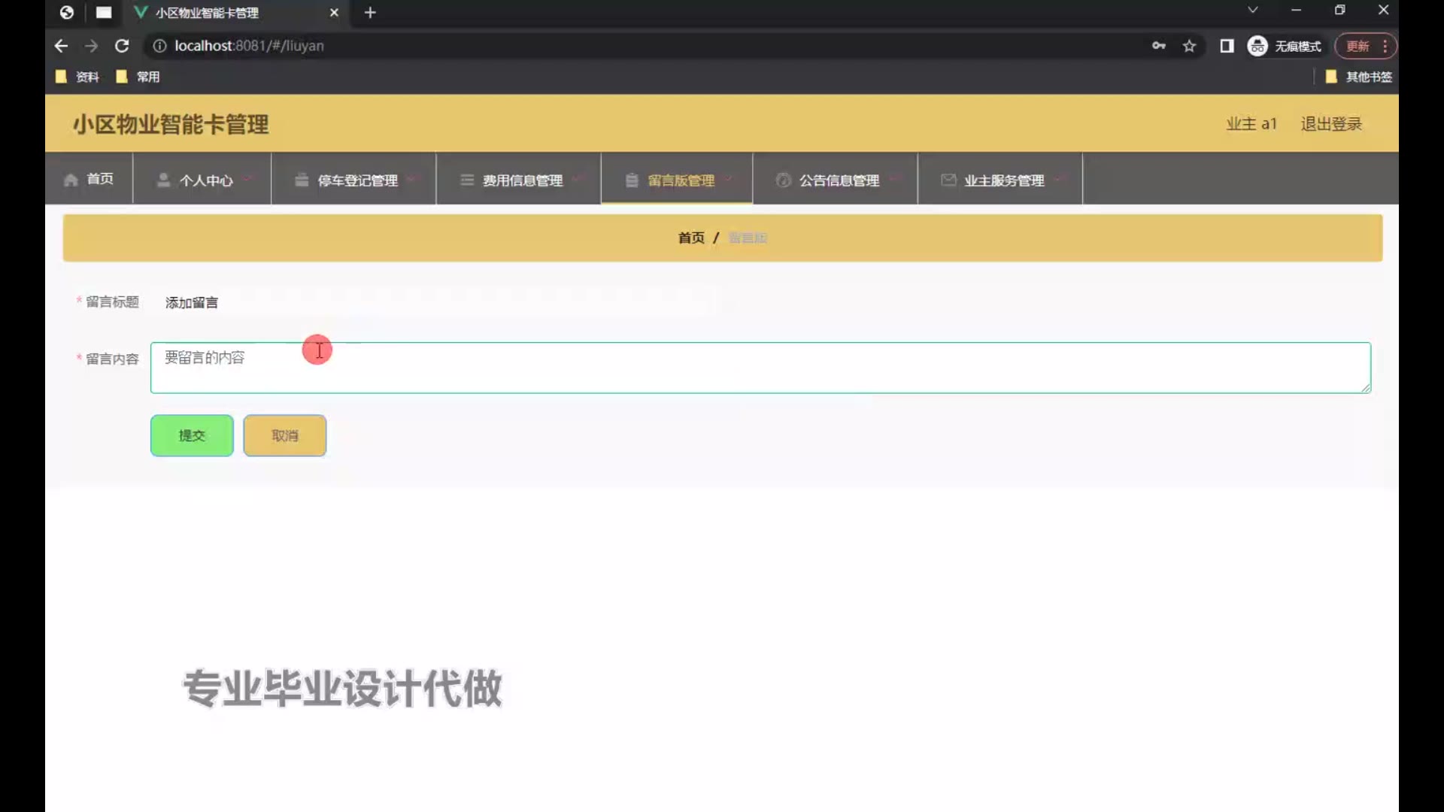Open 公告信息管理 menu item

coord(838,180)
